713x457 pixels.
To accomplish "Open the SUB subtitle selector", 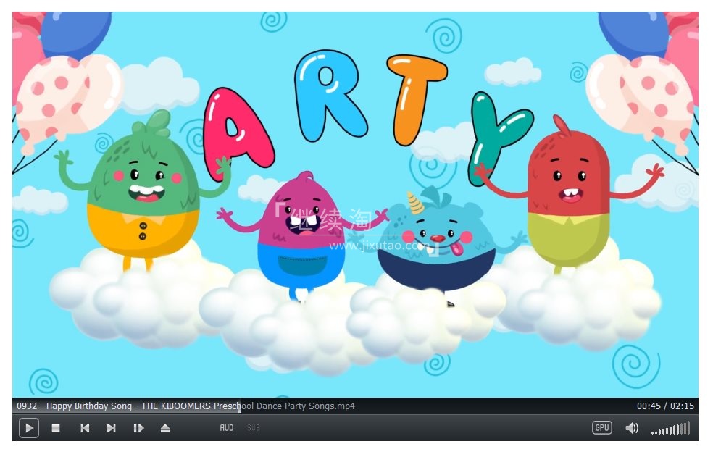I will point(253,428).
